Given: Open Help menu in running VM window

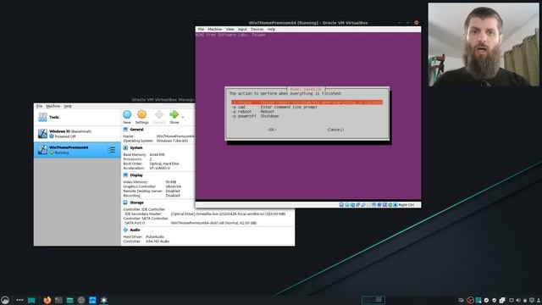Looking at the screenshot, I should pyautogui.click(x=271, y=30).
